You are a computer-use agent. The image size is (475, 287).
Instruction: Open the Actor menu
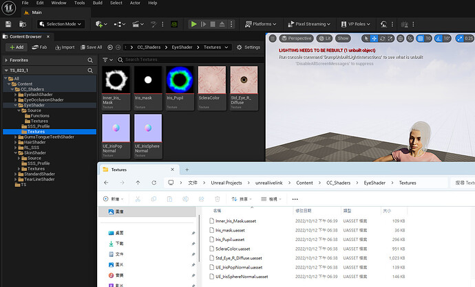(x=135, y=3)
